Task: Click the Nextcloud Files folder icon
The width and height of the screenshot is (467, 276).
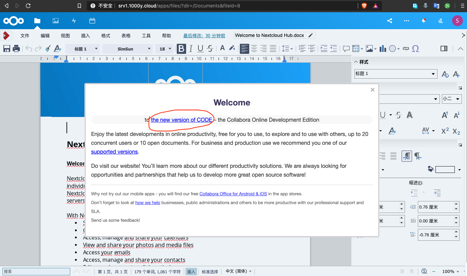Action: [x=37, y=21]
